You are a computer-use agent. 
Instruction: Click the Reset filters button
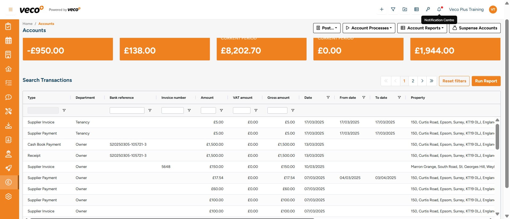coord(454,81)
